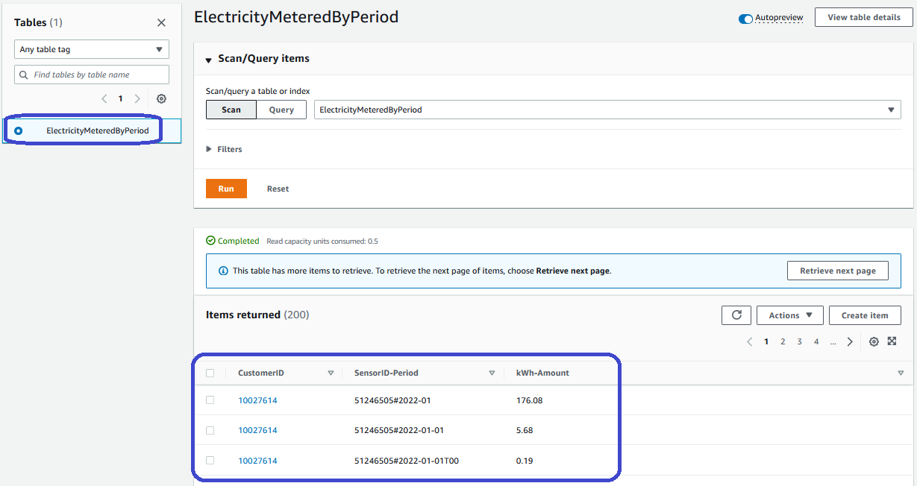
Task: Toggle the Autopreview switch
Action: [x=745, y=19]
